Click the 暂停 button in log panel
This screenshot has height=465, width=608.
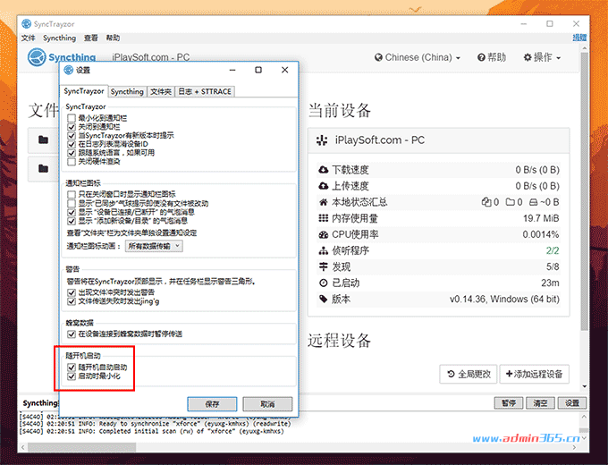point(509,403)
